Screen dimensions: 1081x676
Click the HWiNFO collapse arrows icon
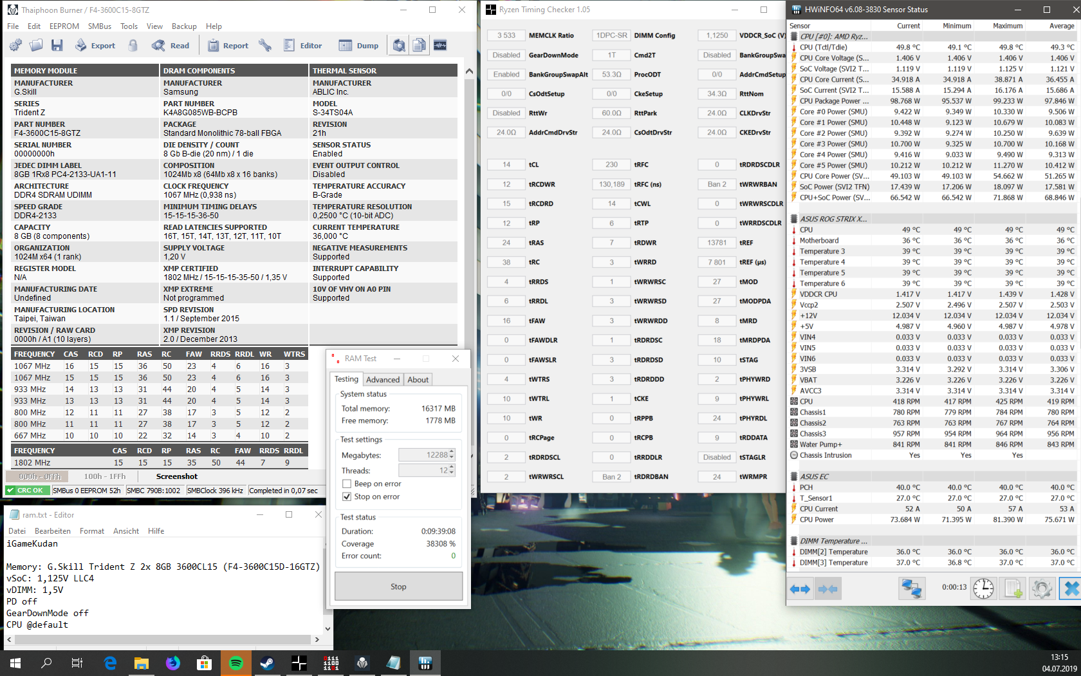click(828, 589)
